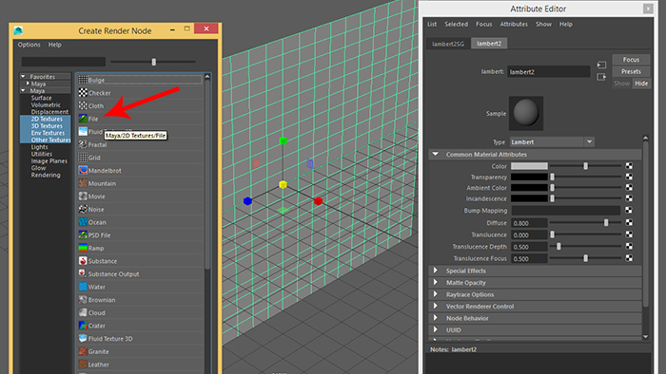Click the material Sample preview swatch
The image size is (666, 374).
click(x=526, y=113)
